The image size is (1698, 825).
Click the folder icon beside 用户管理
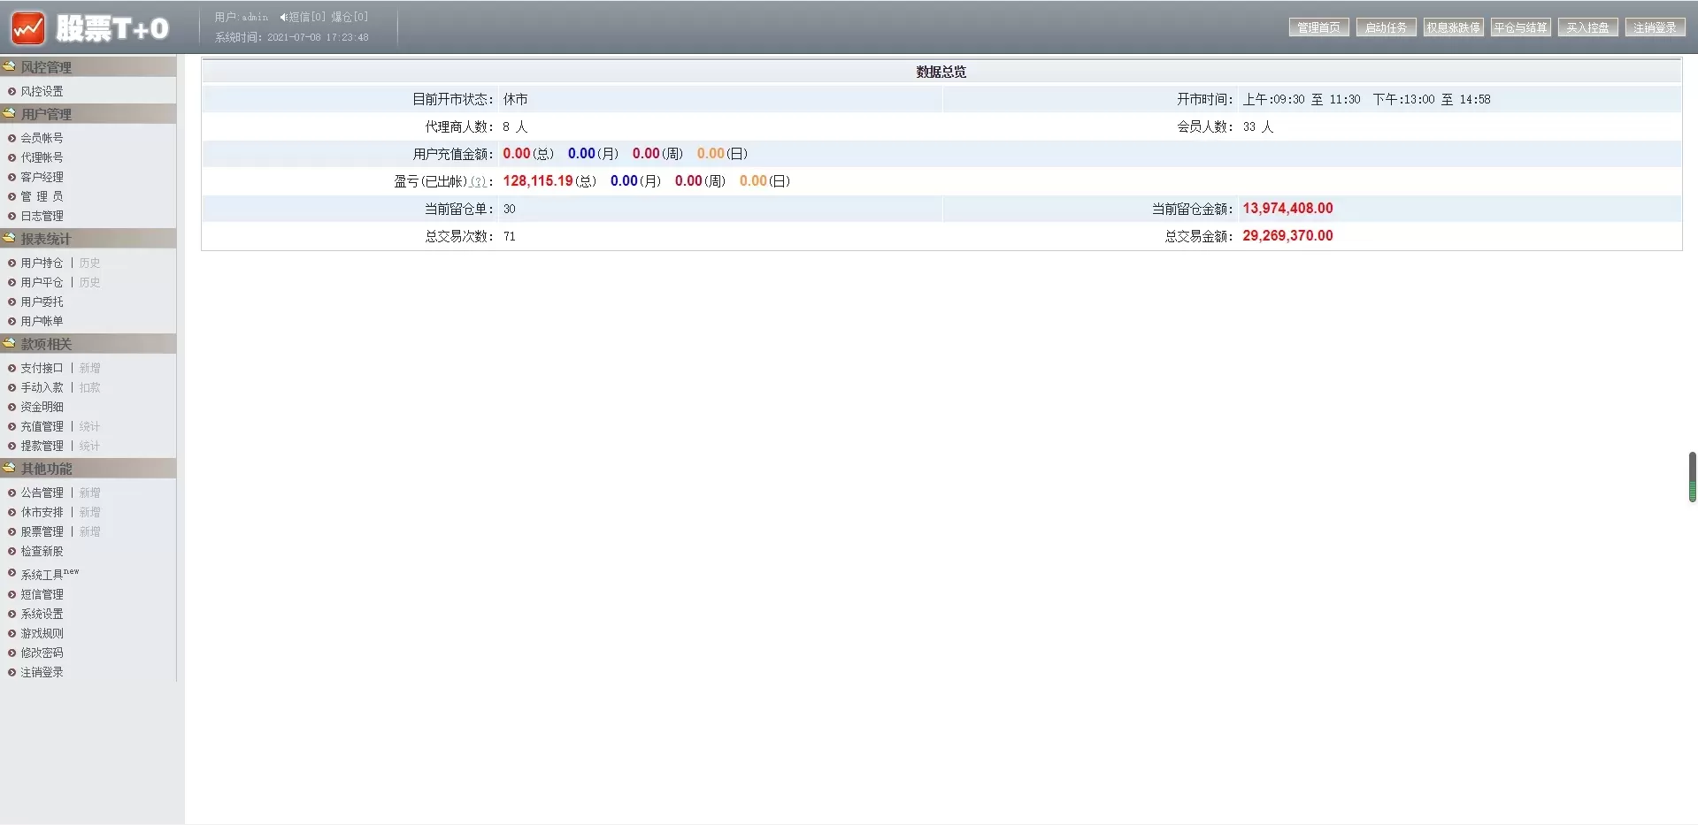click(10, 113)
